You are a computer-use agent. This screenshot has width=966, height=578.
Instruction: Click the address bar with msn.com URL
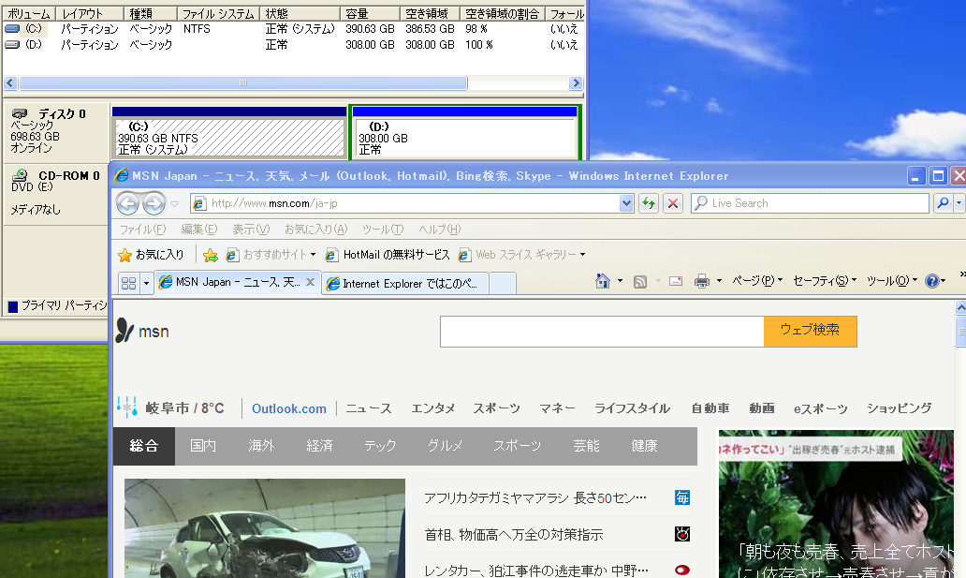(404, 203)
